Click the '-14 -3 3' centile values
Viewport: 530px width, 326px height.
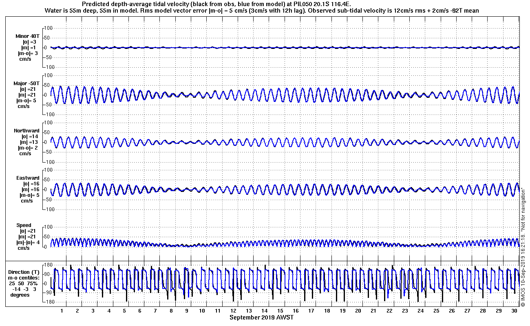[24, 289]
